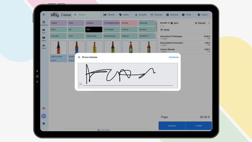The image size is (252, 142).
Task: Open the Listino price list menu
Action: click(x=124, y=15)
